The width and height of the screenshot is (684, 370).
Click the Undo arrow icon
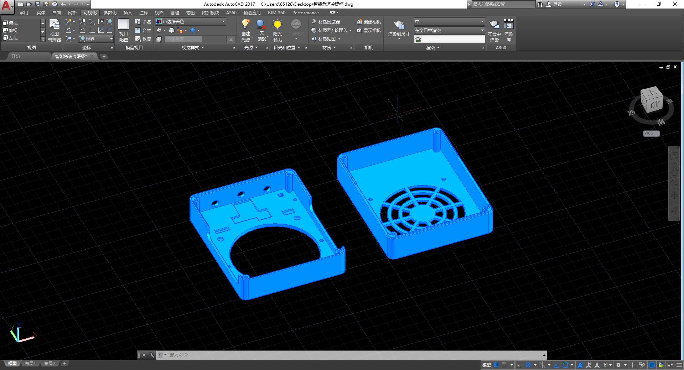click(63, 4)
